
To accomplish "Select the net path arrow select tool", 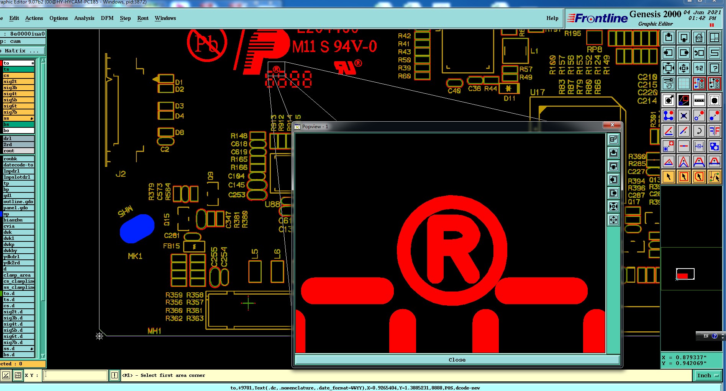I will (715, 177).
